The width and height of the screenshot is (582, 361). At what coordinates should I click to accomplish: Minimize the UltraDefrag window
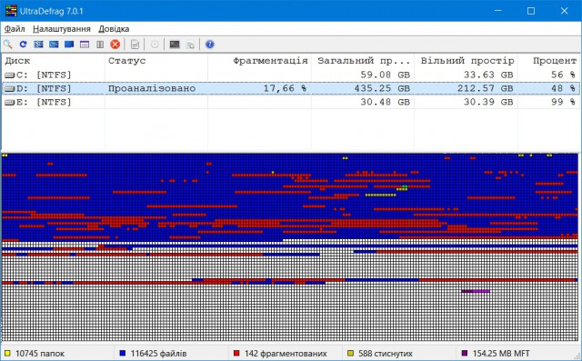498,11
